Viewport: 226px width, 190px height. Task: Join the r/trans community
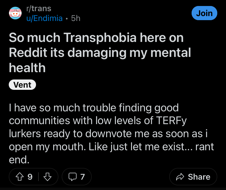click(204, 13)
